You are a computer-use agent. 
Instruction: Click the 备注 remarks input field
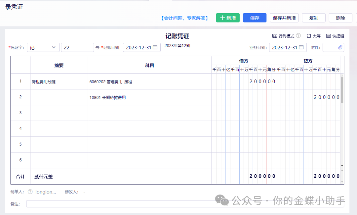pyautogui.click(x=185, y=204)
